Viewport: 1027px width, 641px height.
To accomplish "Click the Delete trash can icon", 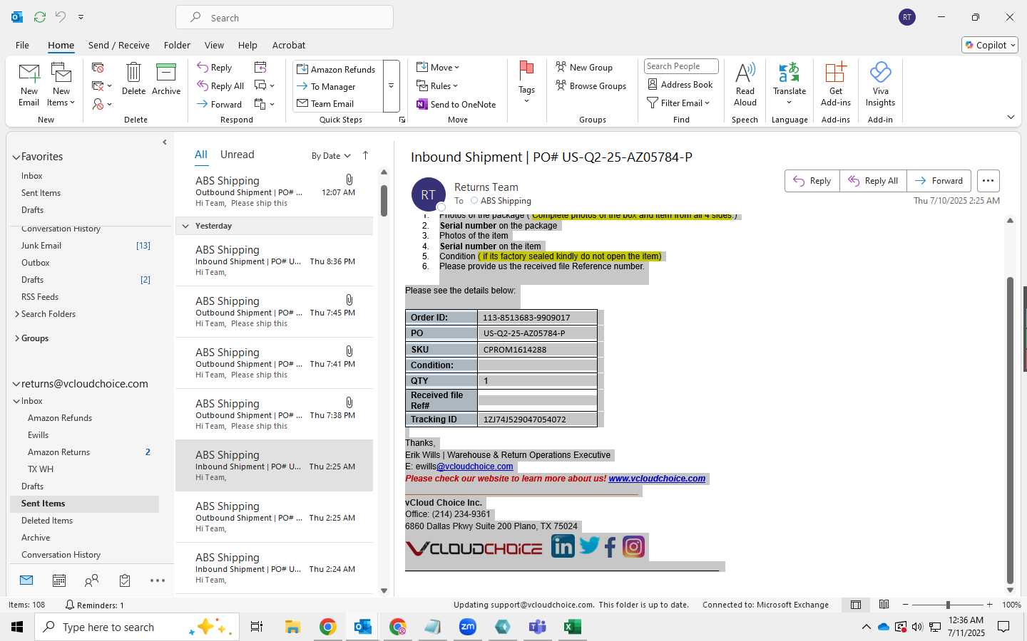I will pos(133,72).
